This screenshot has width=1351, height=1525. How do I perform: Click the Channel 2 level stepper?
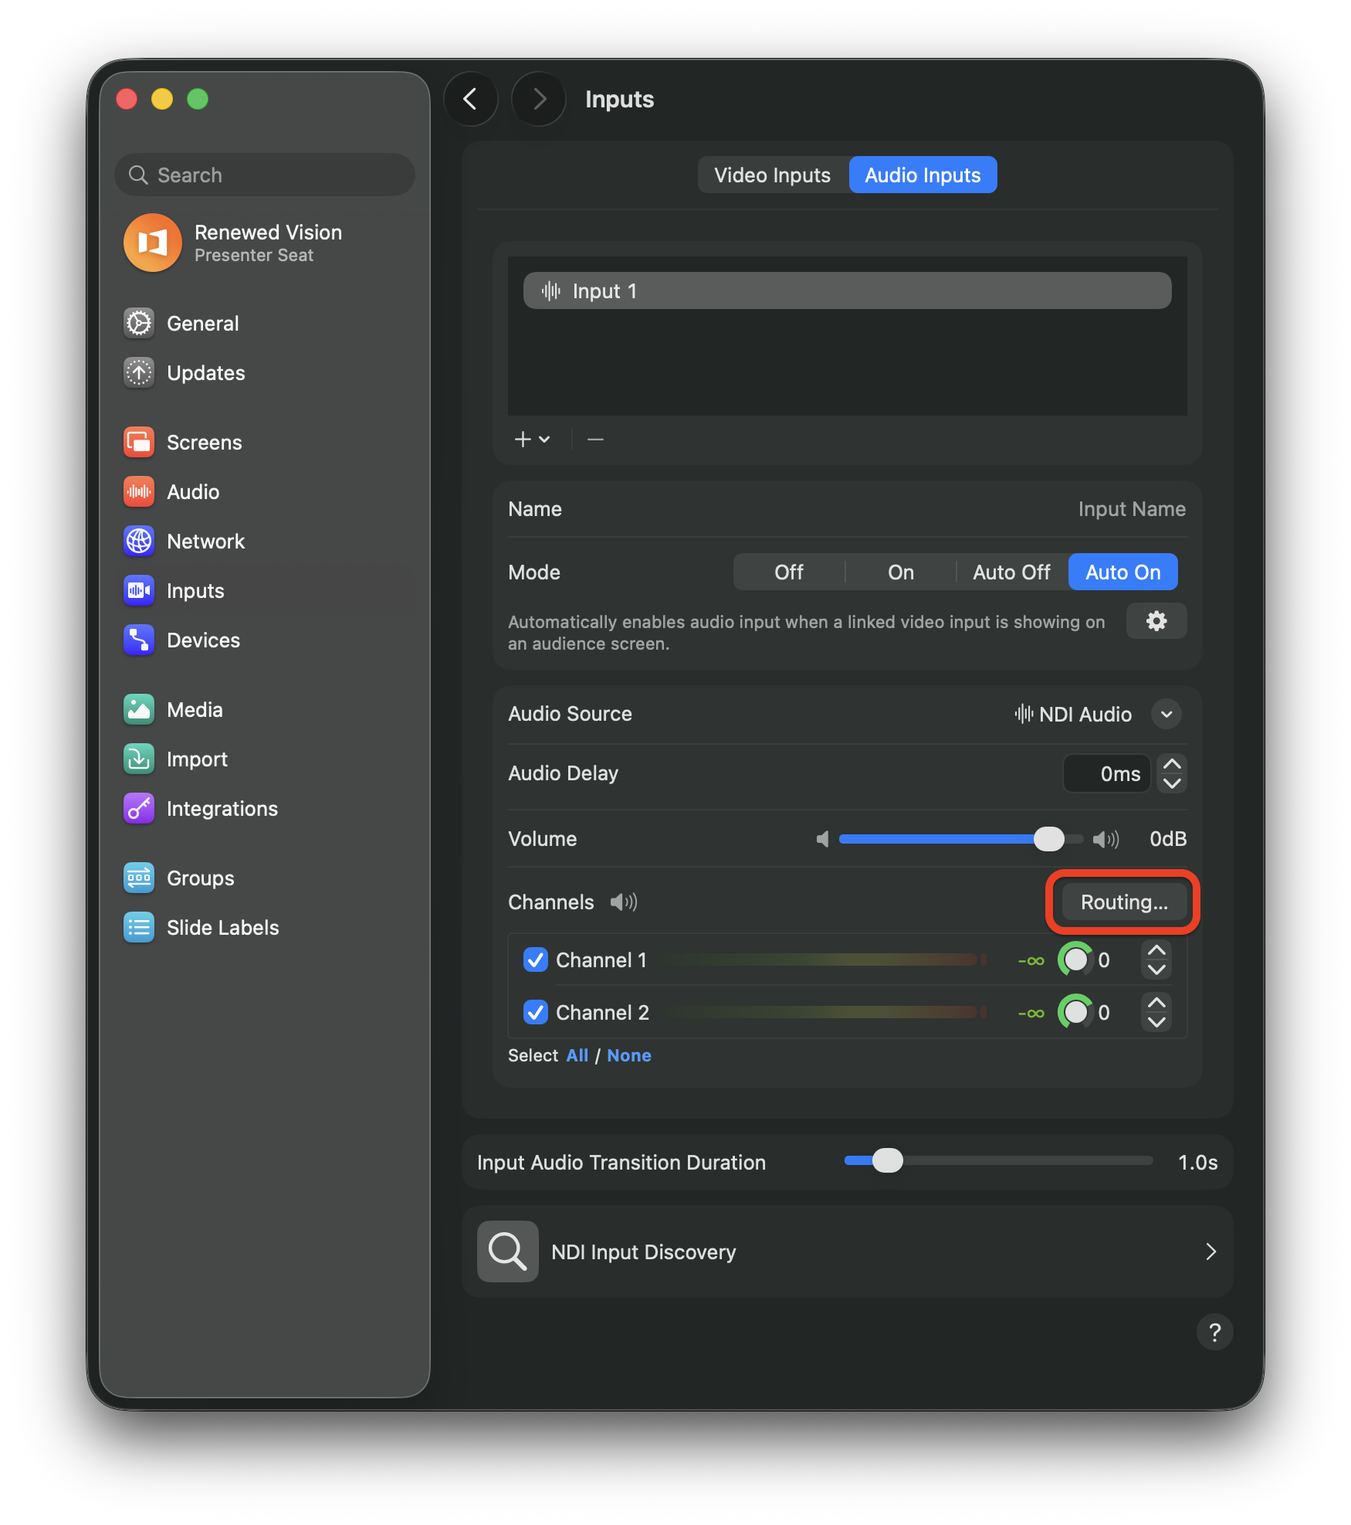[x=1156, y=1012]
